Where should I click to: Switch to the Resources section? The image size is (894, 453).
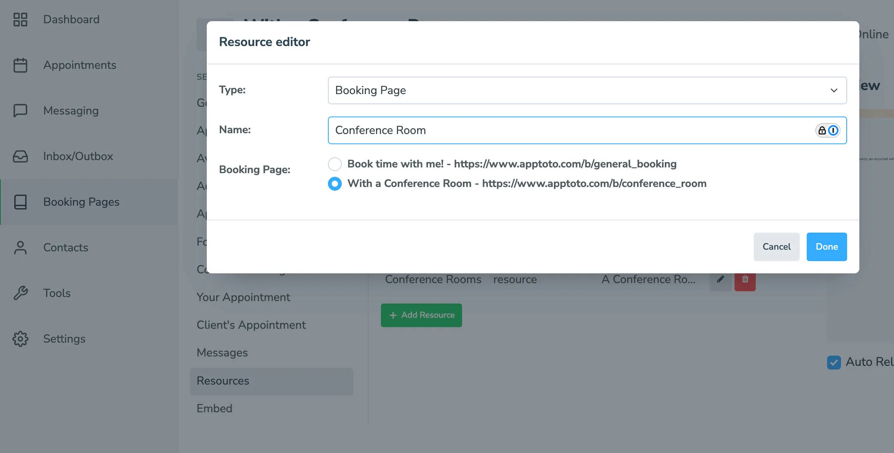pos(223,380)
